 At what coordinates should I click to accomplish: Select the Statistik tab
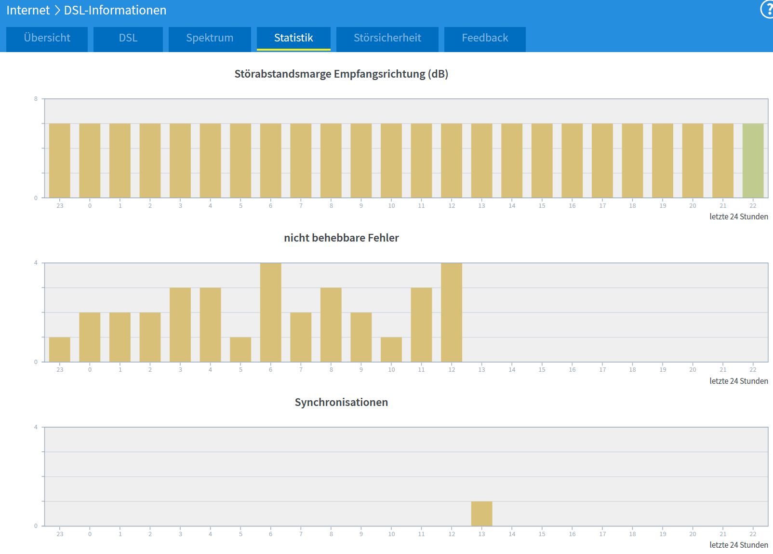[x=293, y=39]
